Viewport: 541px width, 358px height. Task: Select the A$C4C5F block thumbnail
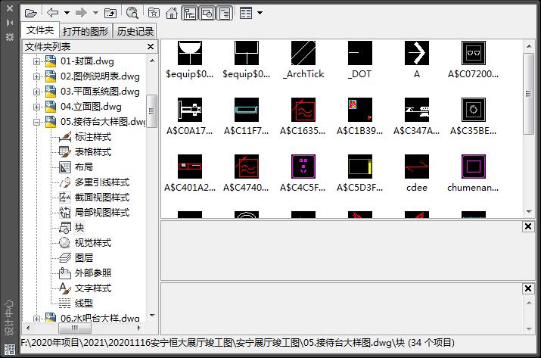coord(303,167)
